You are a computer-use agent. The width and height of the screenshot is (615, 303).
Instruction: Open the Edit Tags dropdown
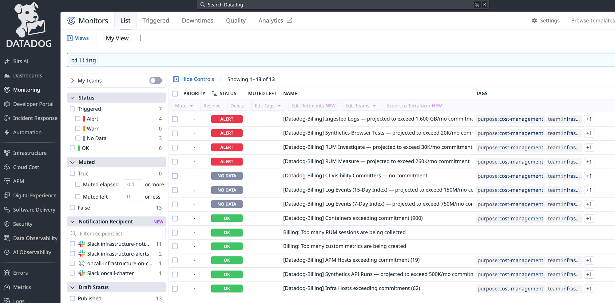268,106
